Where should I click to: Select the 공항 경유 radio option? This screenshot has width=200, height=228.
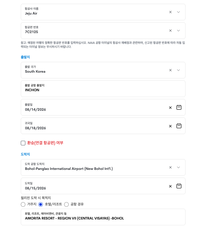point(66,204)
